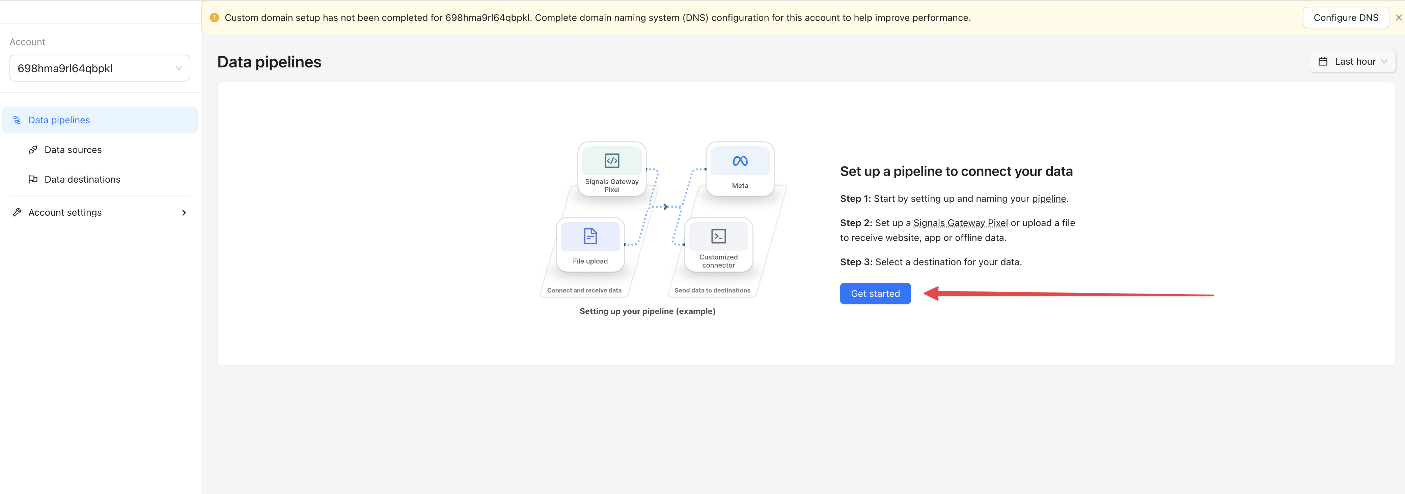This screenshot has width=1405, height=494.
Task: Open the Last hour time range dropdown
Action: pos(1353,62)
